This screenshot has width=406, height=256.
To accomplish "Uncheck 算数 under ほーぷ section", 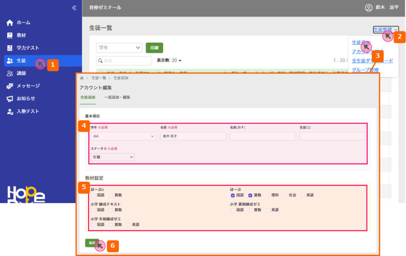I will 251,195.
